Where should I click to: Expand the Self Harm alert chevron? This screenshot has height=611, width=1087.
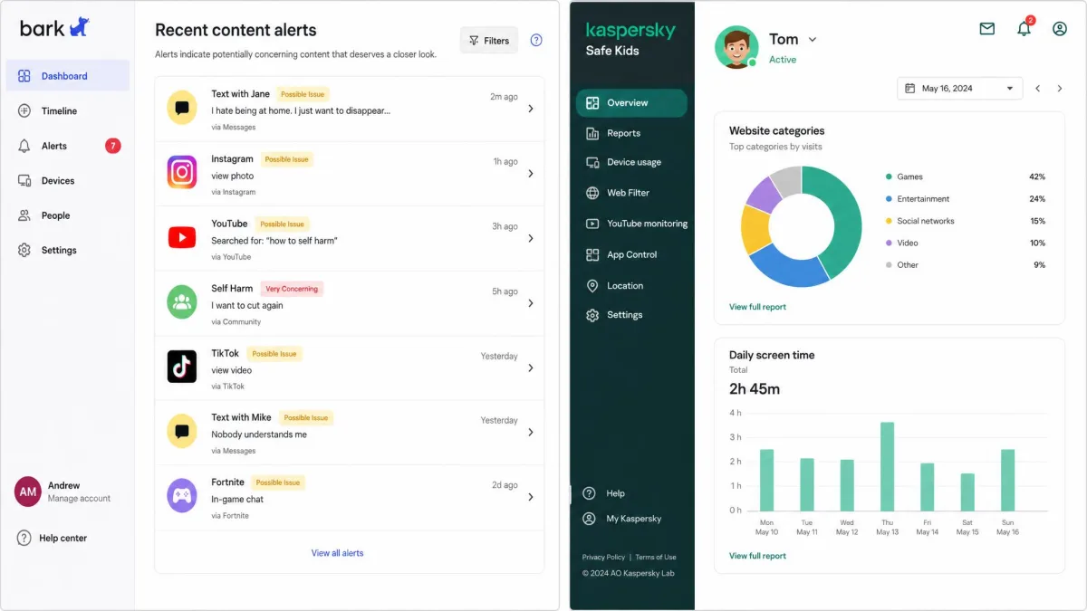tap(531, 303)
